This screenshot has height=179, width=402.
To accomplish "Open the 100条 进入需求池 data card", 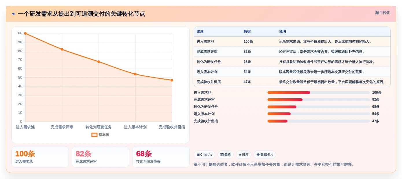I will (40, 157).
